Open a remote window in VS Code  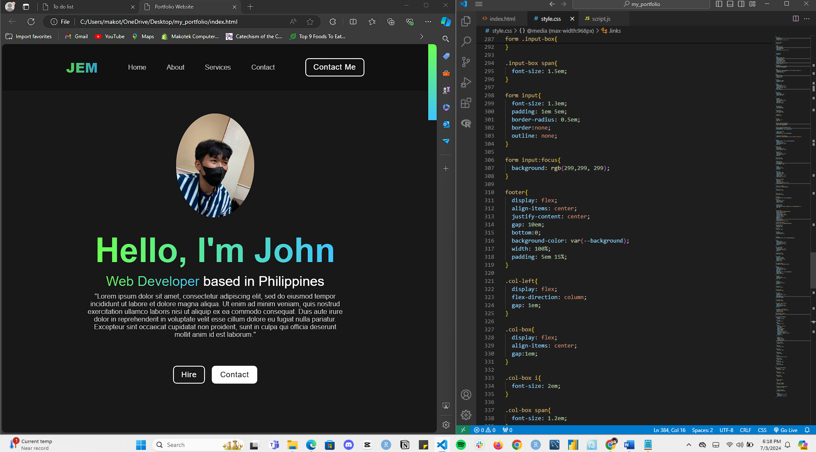pos(463,430)
